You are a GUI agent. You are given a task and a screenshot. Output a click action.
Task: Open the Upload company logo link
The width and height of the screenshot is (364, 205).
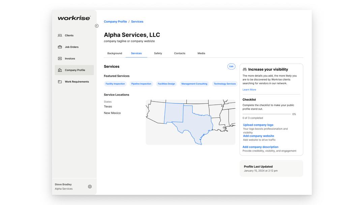click(x=258, y=125)
